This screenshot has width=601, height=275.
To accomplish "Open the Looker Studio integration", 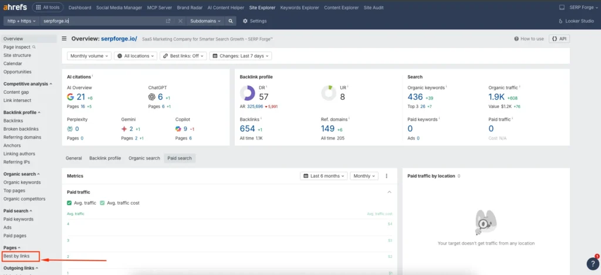I will click(576, 21).
